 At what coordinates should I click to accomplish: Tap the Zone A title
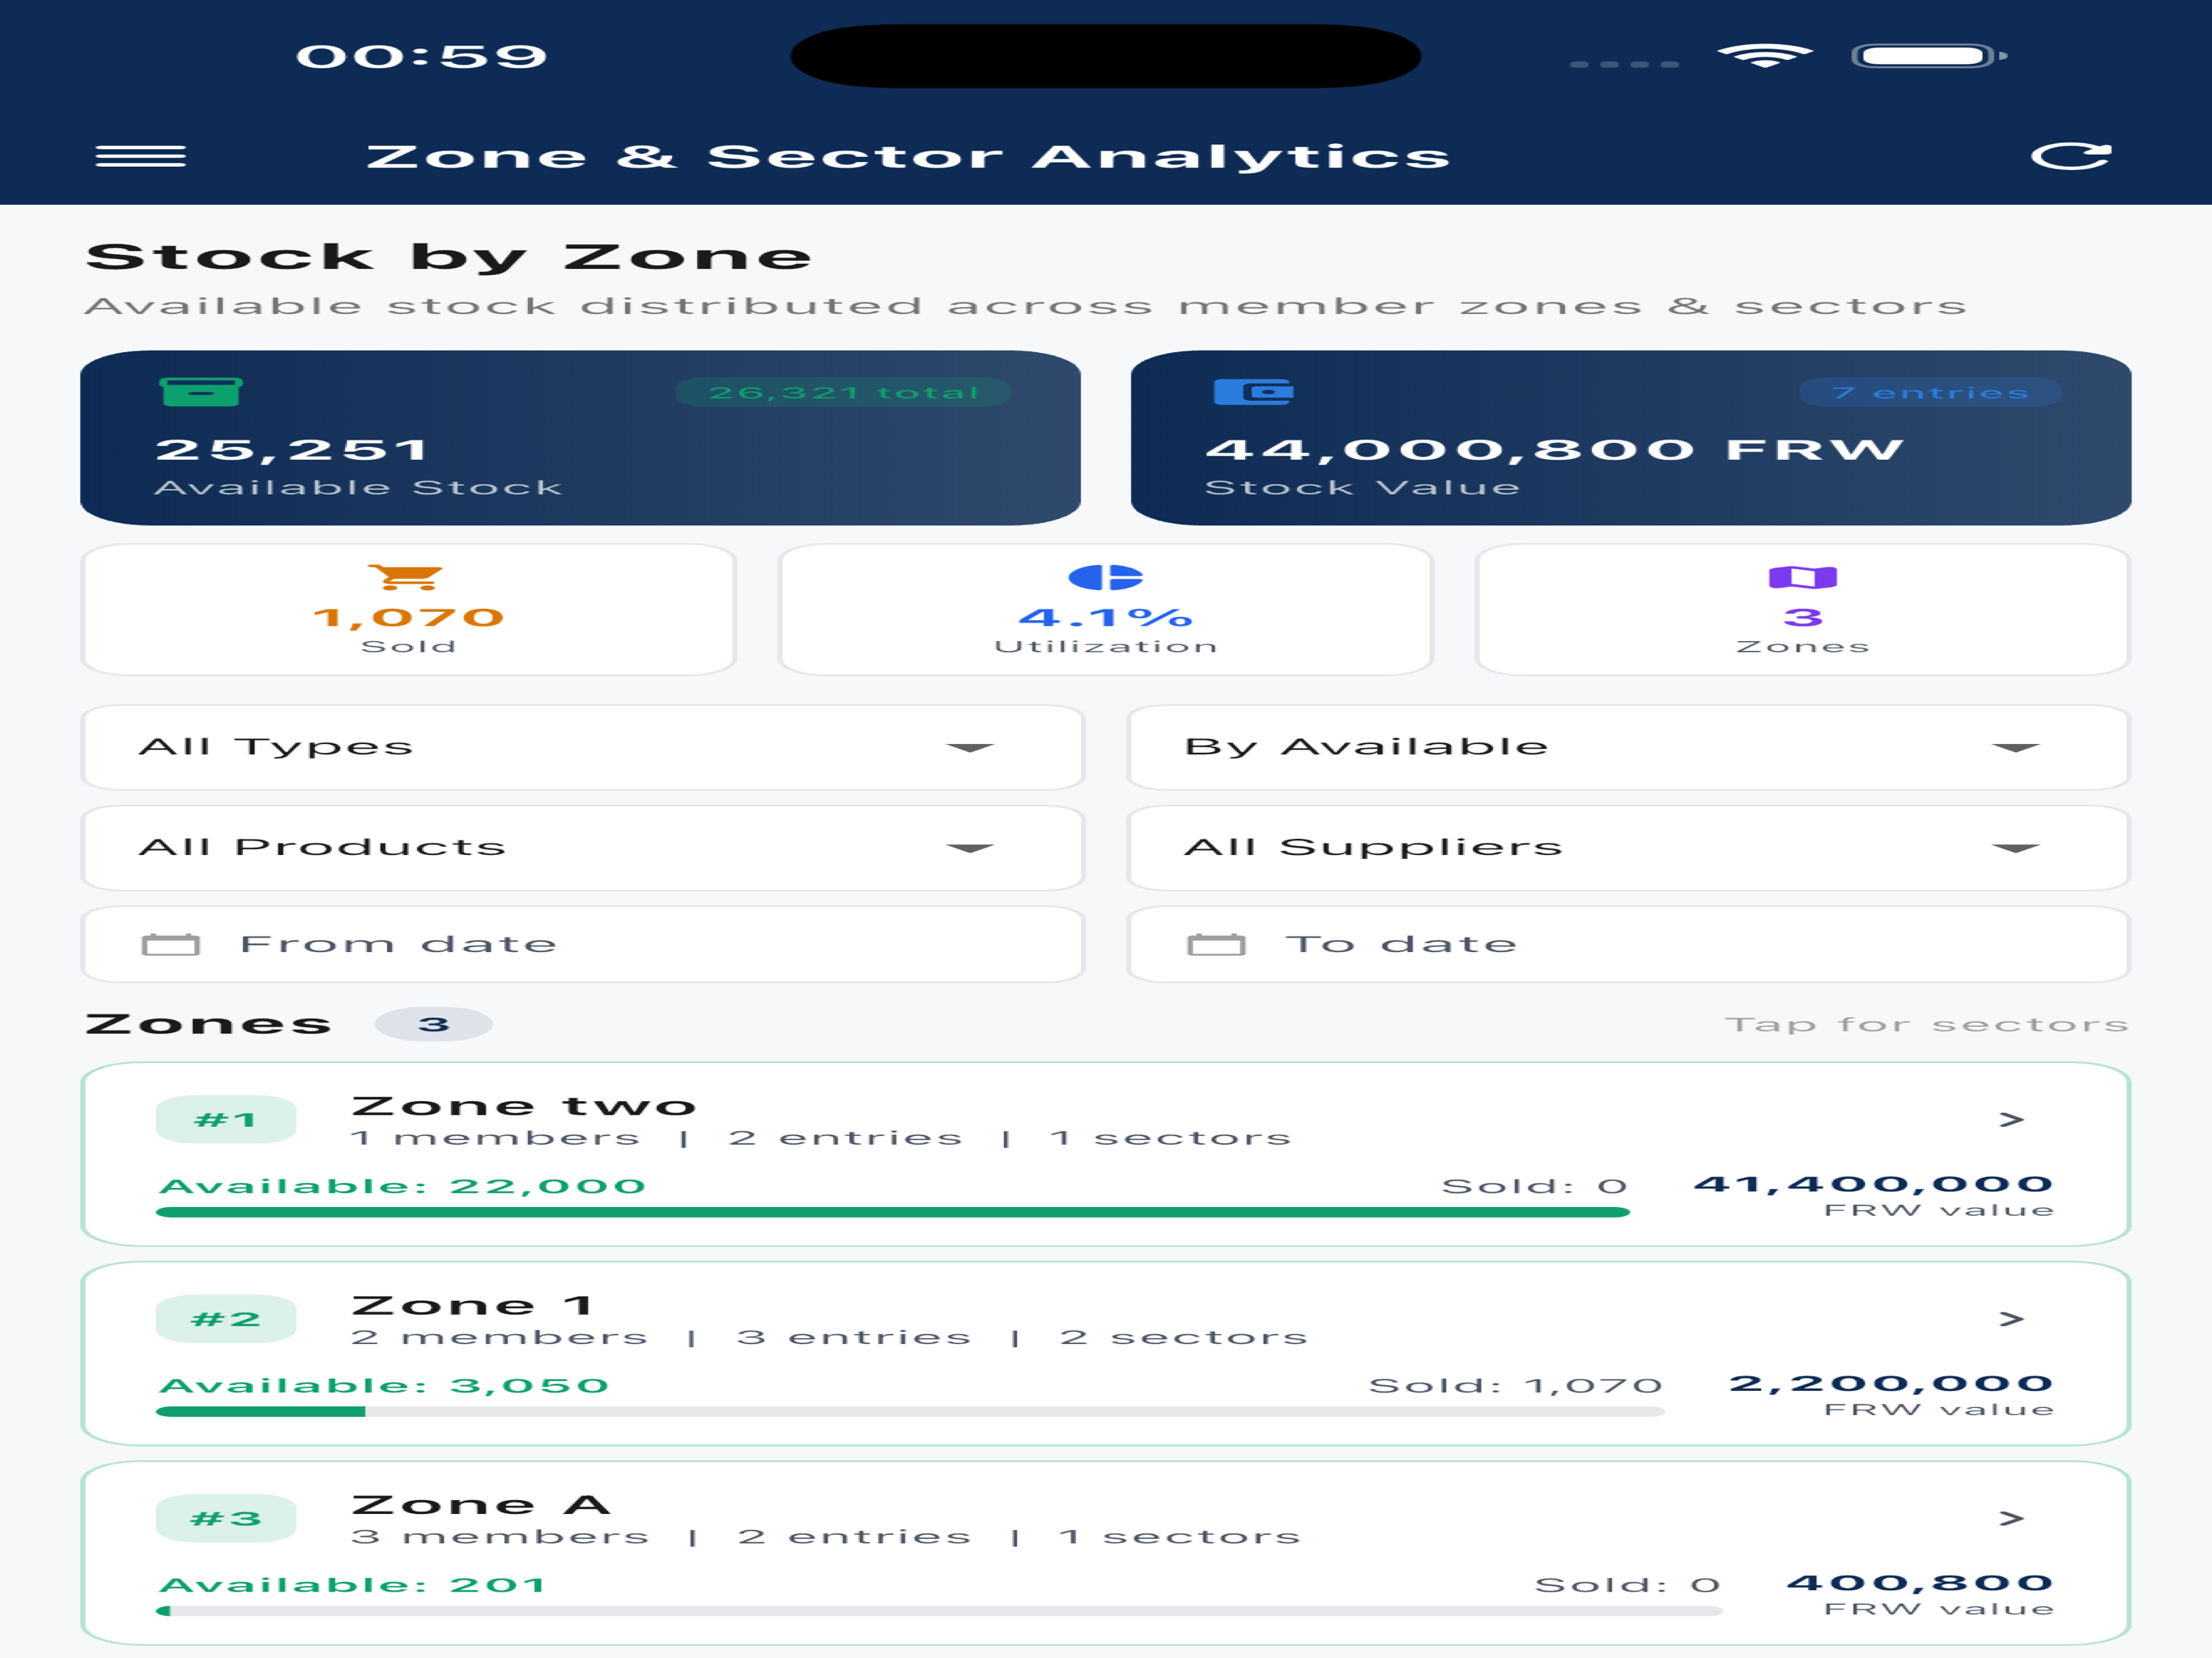[x=481, y=1505]
